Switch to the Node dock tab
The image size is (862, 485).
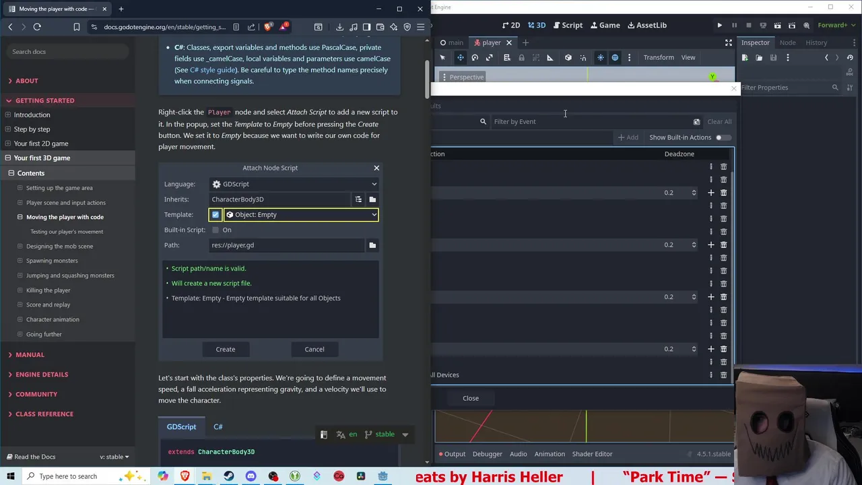point(787,42)
